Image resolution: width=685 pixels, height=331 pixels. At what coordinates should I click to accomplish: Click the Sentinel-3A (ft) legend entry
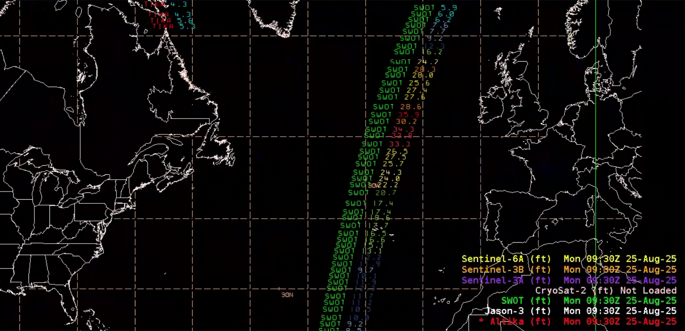[x=569, y=280]
